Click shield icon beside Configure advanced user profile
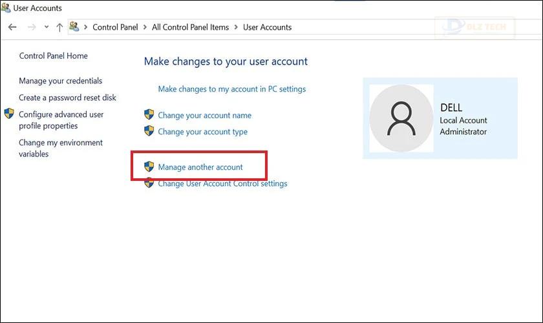543x323 pixels. (x=9, y=114)
